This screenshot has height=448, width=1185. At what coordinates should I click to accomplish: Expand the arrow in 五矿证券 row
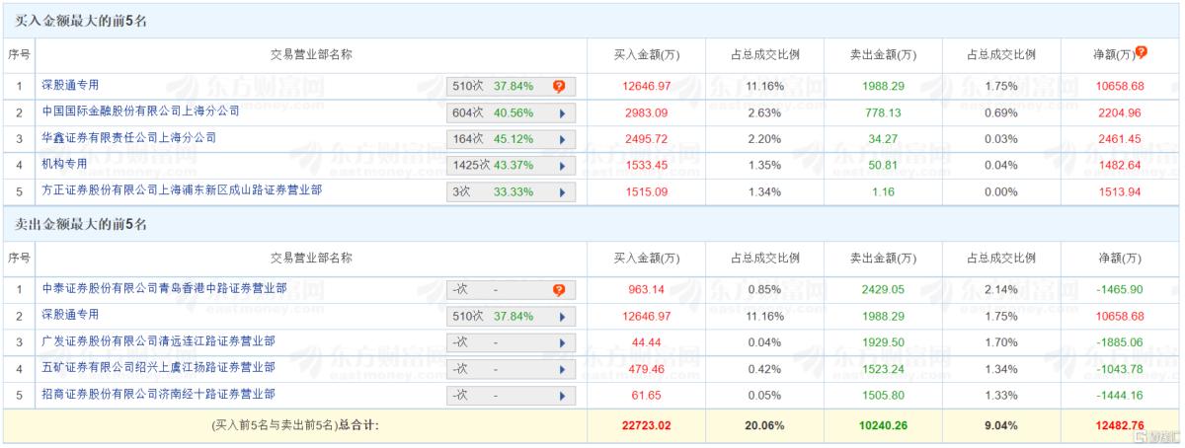point(562,369)
